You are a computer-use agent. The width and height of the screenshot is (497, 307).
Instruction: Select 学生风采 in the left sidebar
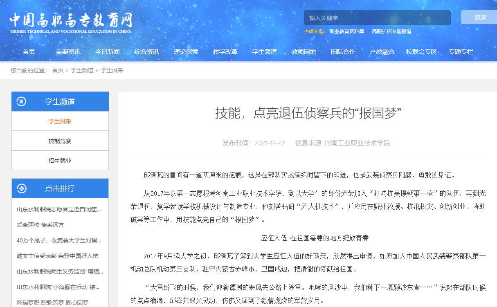(x=60, y=121)
